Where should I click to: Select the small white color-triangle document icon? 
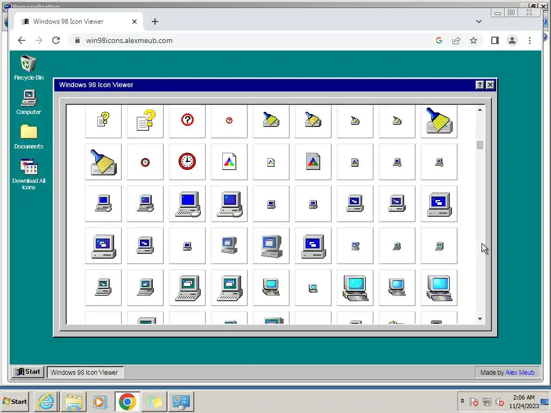pos(271,162)
